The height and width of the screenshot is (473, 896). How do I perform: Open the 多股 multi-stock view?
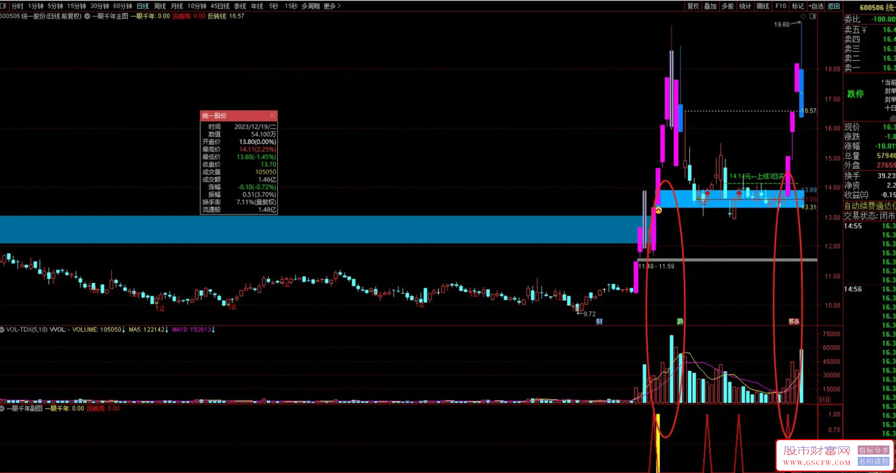coord(728,6)
